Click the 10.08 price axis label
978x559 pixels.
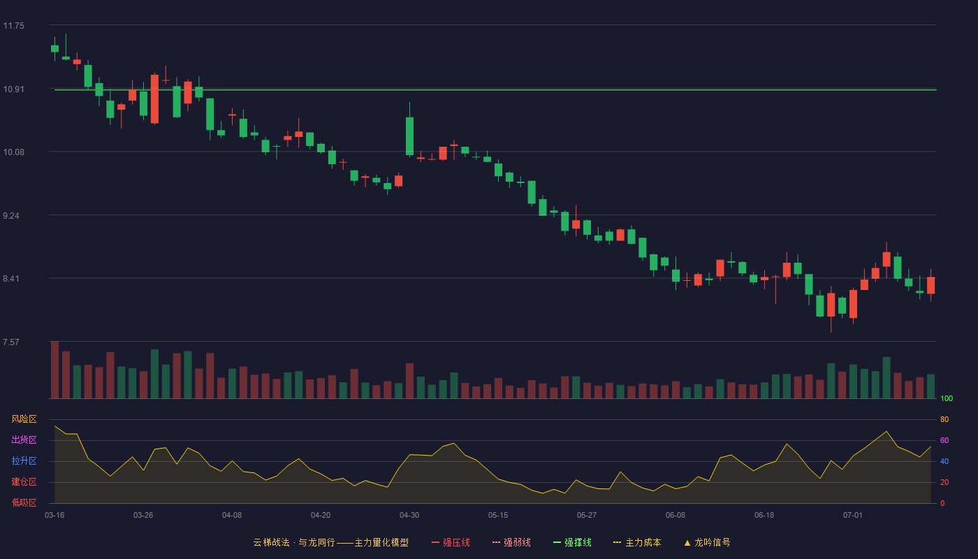coord(13,152)
